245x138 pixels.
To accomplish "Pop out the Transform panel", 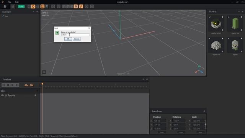I will (x=204, y=112).
